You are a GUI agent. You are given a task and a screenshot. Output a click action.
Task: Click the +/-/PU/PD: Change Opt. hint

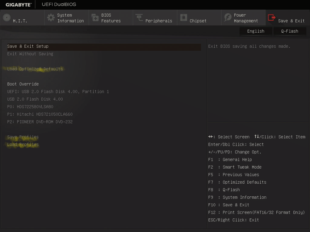coord(235,152)
